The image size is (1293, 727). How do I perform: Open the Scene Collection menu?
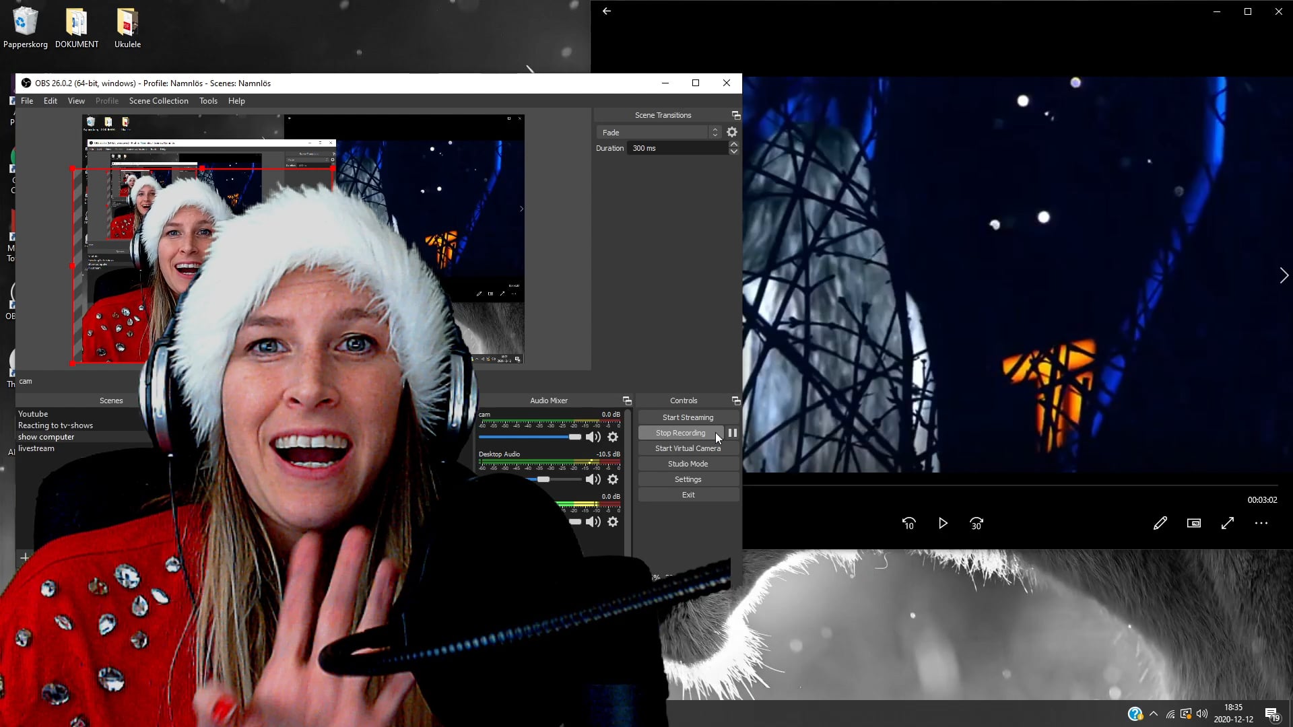(x=159, y=101)
